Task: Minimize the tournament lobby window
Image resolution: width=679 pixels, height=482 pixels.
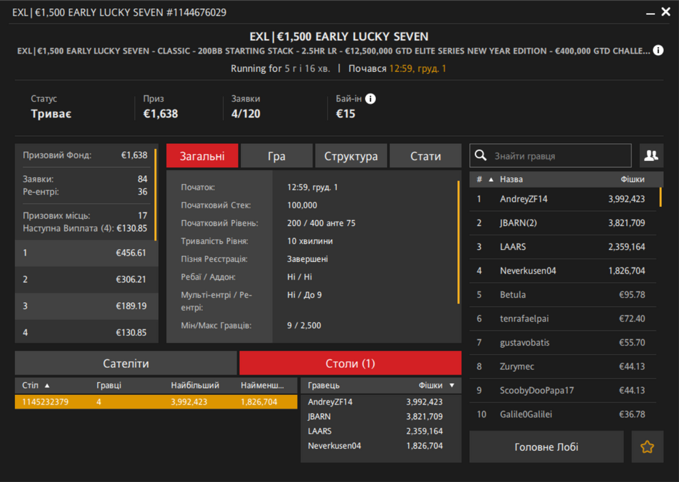Action: [x=650, y=12]
